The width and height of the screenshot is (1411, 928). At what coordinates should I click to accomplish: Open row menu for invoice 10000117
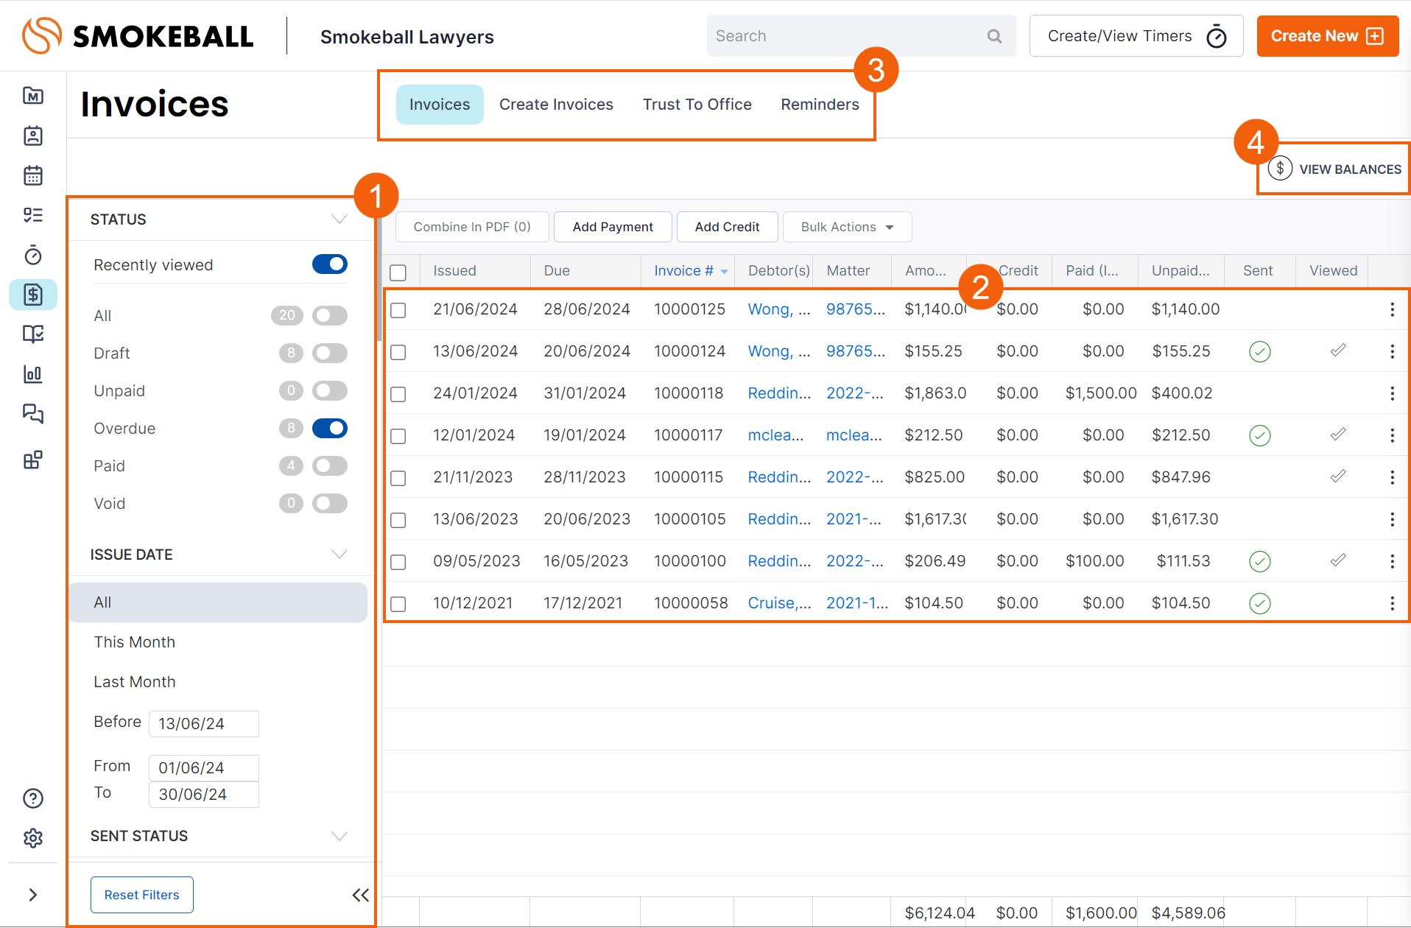(1392, 435)
